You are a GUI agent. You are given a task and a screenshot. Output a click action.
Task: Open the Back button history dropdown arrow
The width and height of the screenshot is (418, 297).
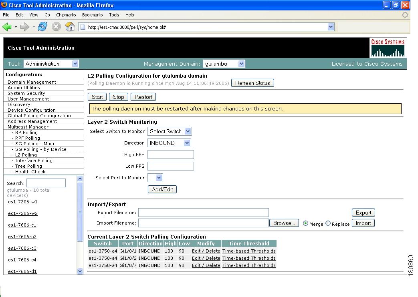16,27
